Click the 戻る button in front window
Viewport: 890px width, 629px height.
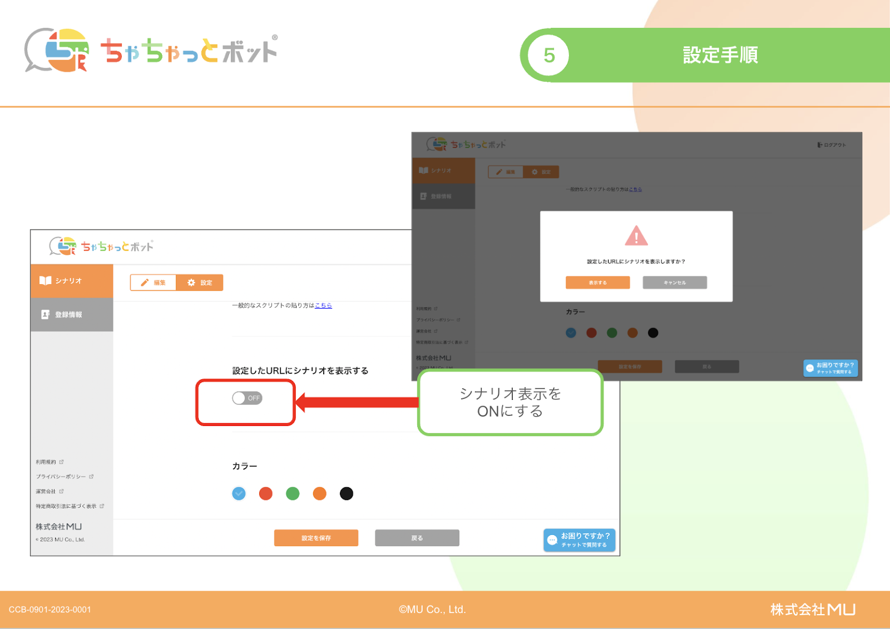point(417,538)
